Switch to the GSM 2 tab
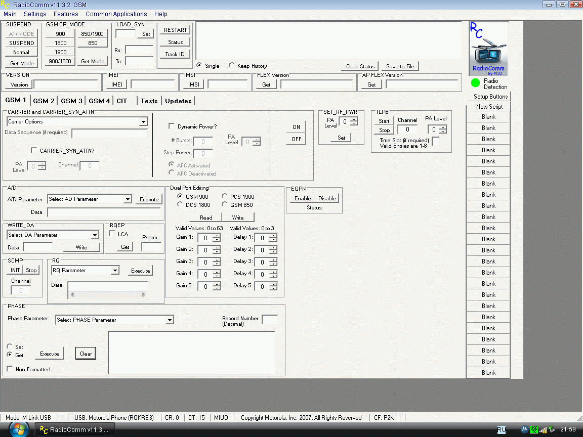This screenshot has width=583, height=437. [x=44, y=101]
